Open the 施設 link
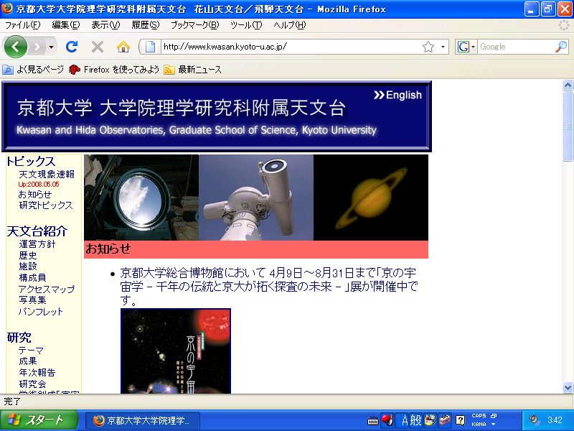Image resolution: width=574 pixels, height=431 pixels. tap(28, 266)
